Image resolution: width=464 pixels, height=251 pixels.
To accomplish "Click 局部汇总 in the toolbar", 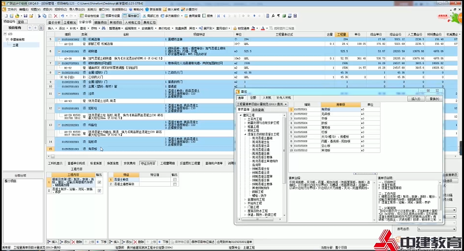I will pos(151,16).
